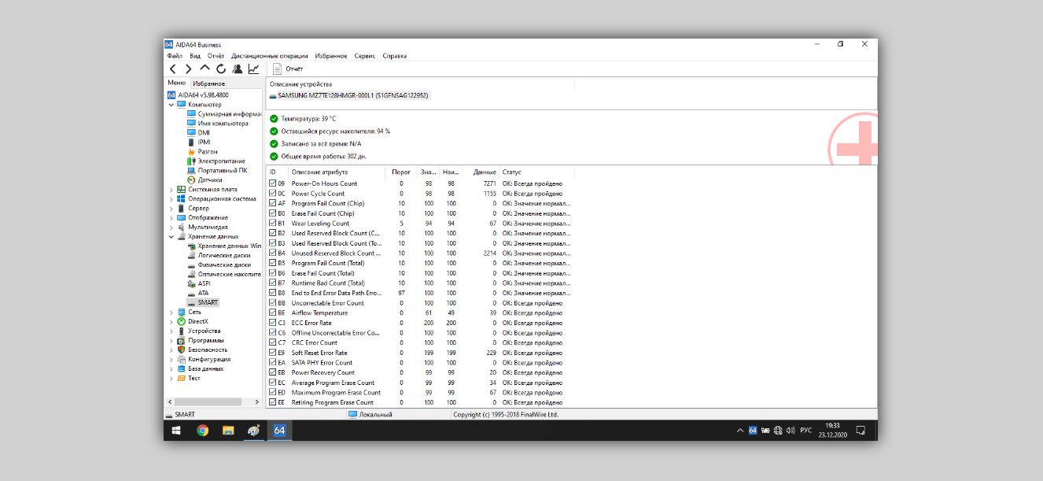Go forward with the right arrow toolbar icon
The image size is (1043, 481).
pos(188,69)
